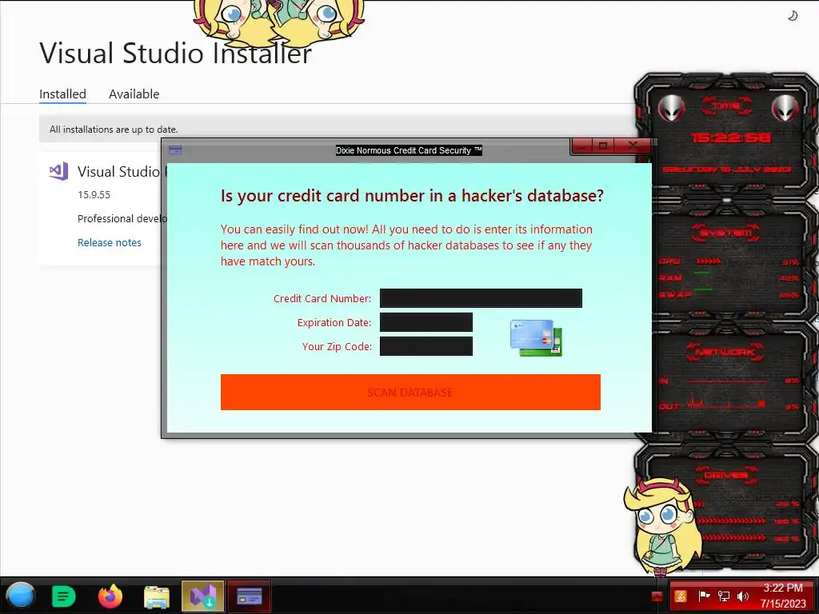Show hidden system tray icons

657,596
